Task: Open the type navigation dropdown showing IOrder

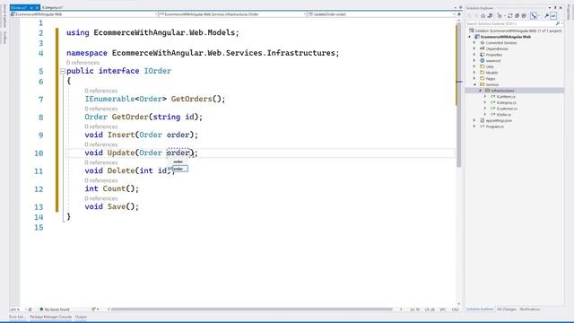Action: coord(232,14)
